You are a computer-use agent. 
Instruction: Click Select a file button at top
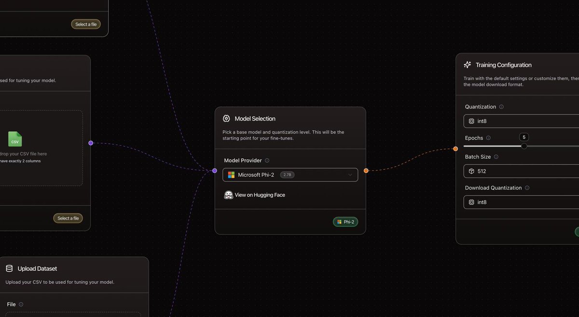[86, 24]
